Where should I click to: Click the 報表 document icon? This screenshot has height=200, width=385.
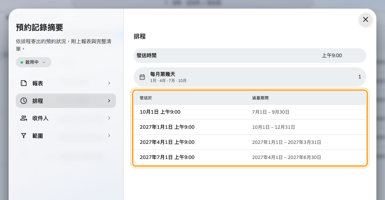coord(24,83)
